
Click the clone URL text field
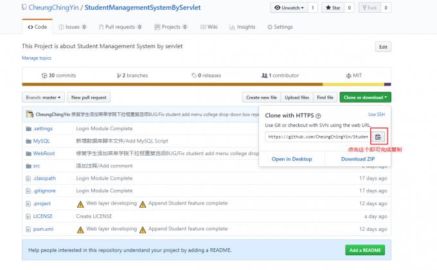pyautogui.click(x=318, y=137)
